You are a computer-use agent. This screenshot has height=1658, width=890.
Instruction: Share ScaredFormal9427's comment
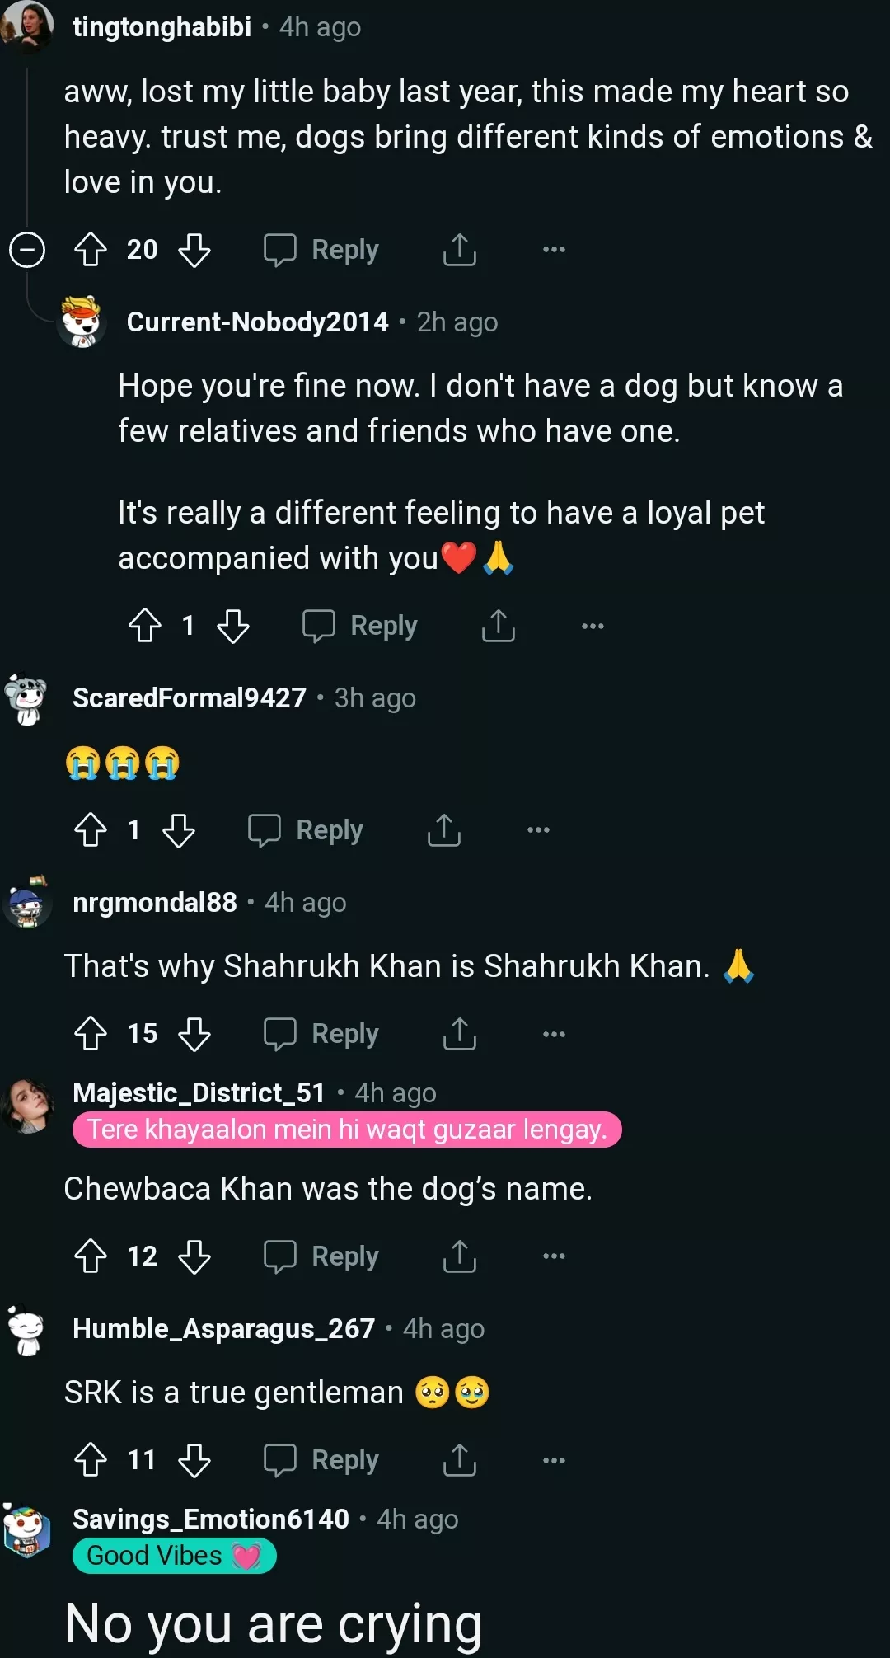click(443, 829)
